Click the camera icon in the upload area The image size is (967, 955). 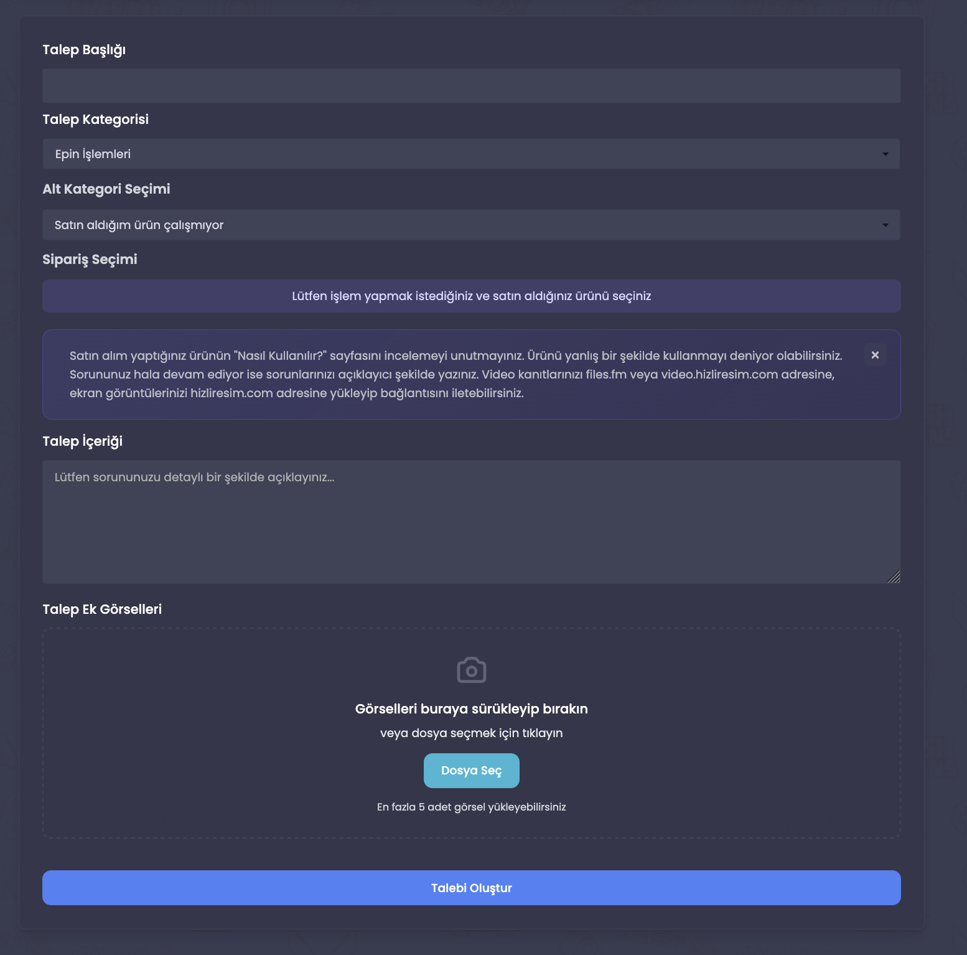coord(471,670)
